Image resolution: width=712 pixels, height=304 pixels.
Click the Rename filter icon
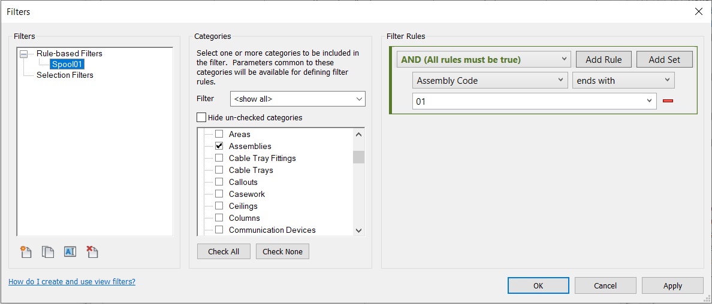(x=70, y=252)
